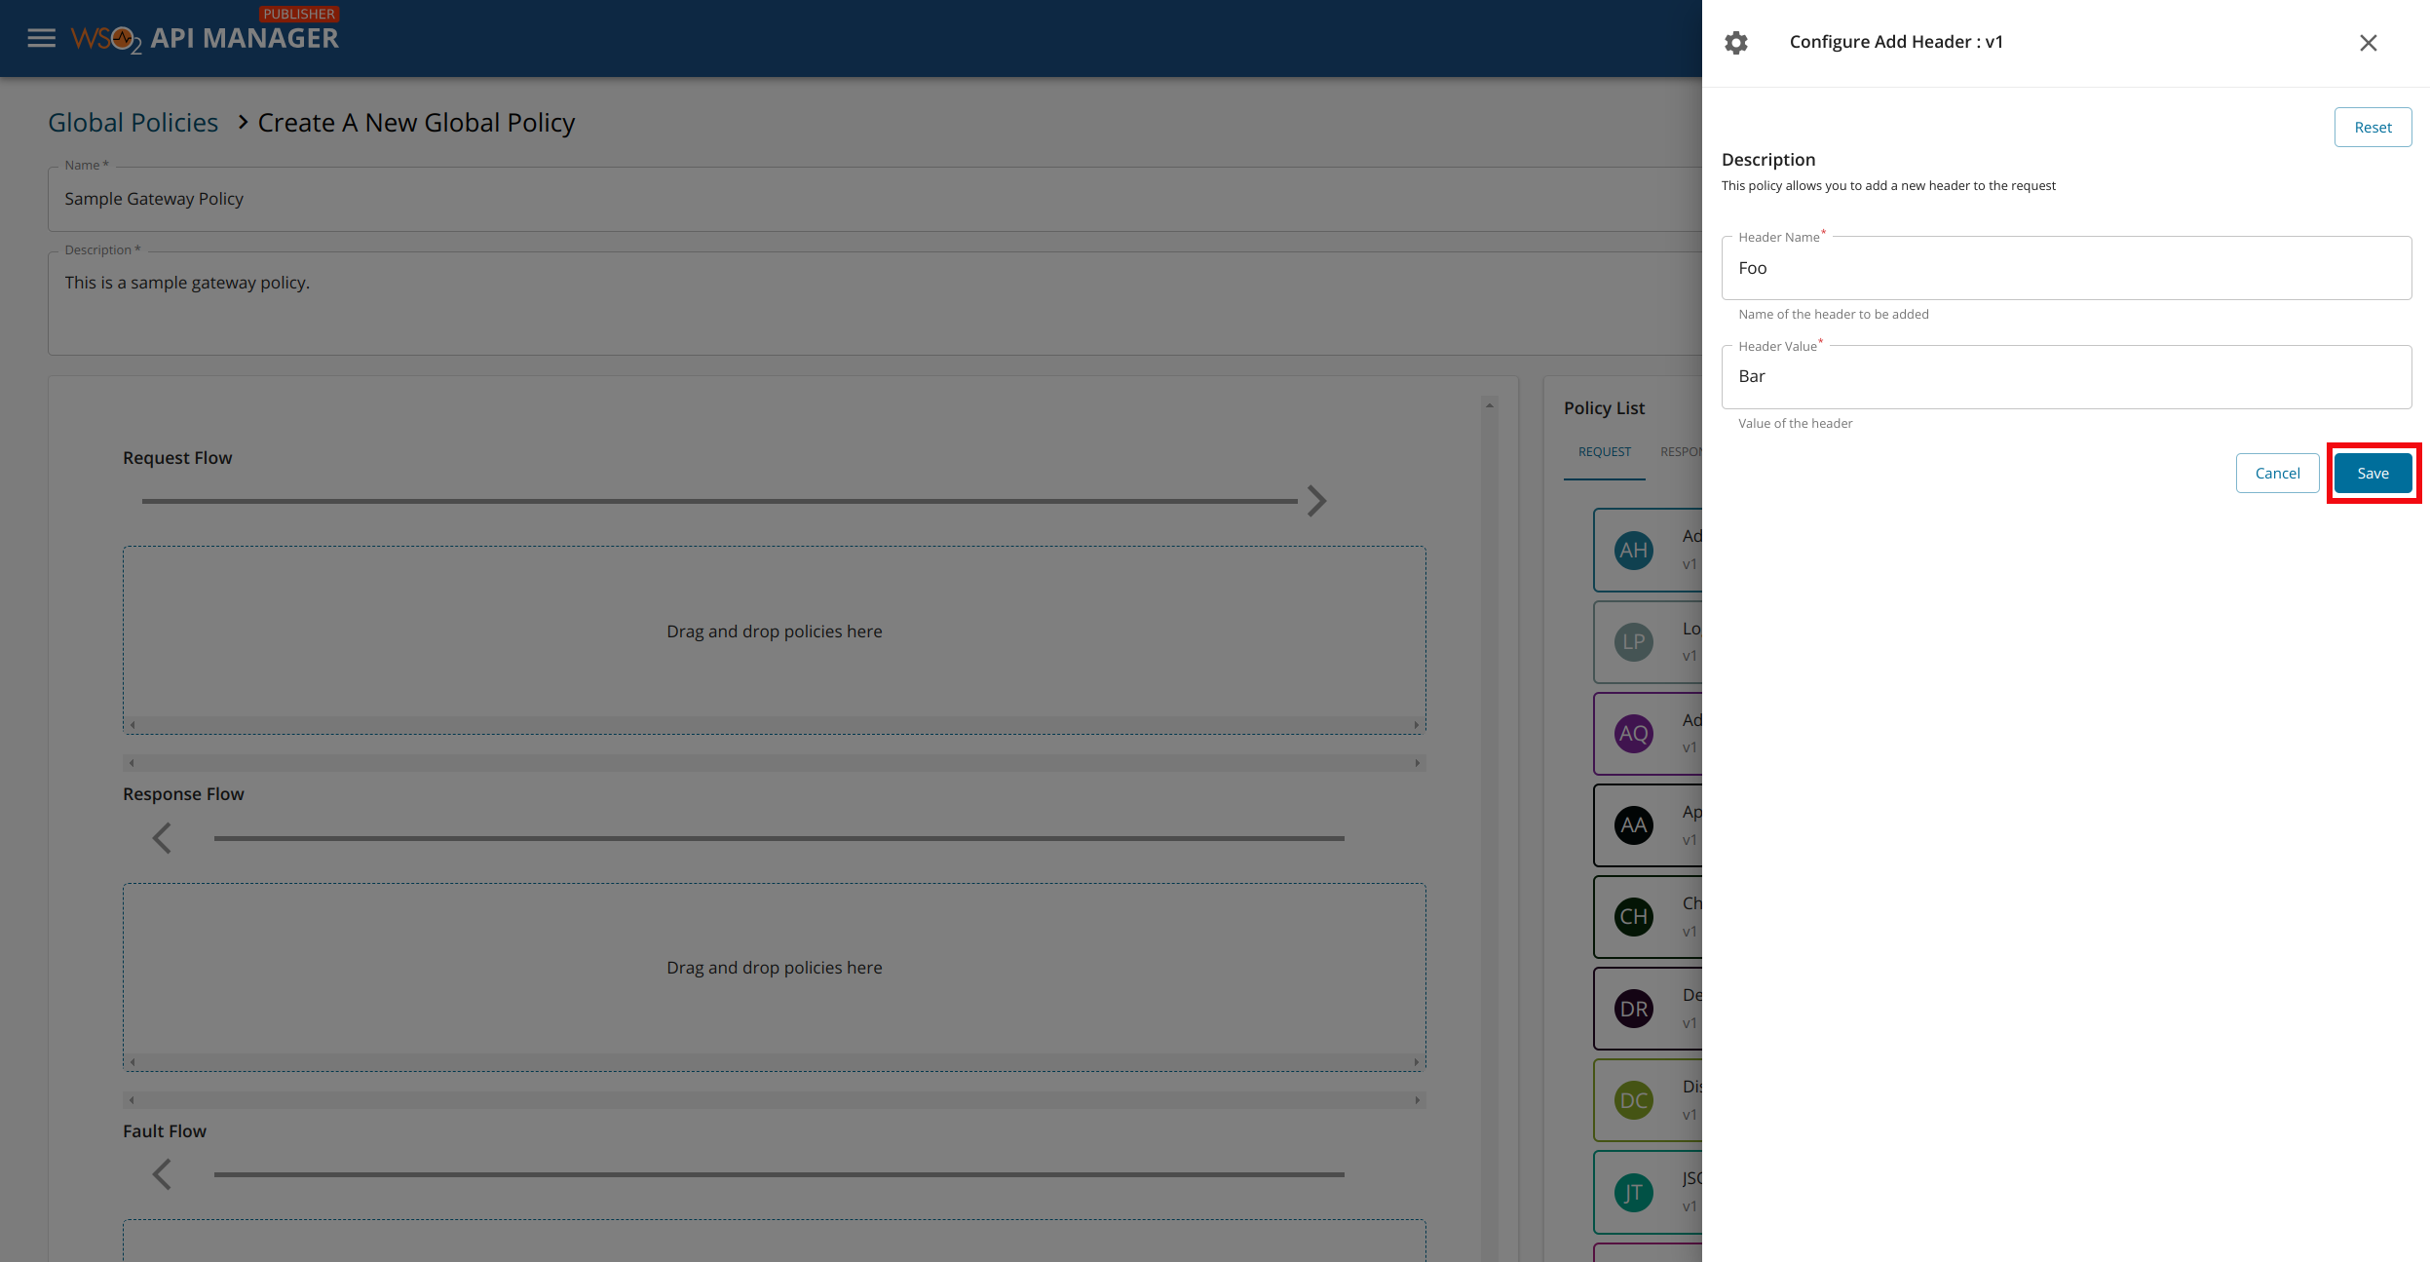Click the DC policy circle icon
The width and height of the screenshot is (2430, 1262).
point(1633,1100)
